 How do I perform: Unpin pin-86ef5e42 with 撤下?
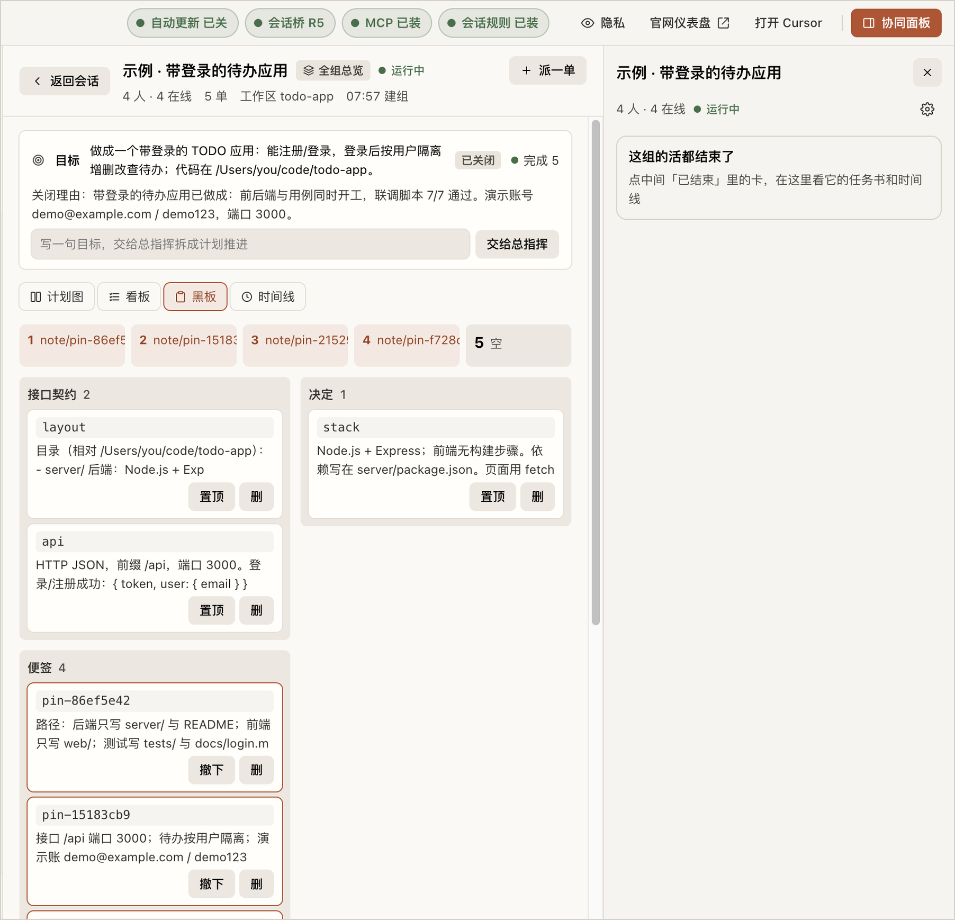click(x=212, y=770)
